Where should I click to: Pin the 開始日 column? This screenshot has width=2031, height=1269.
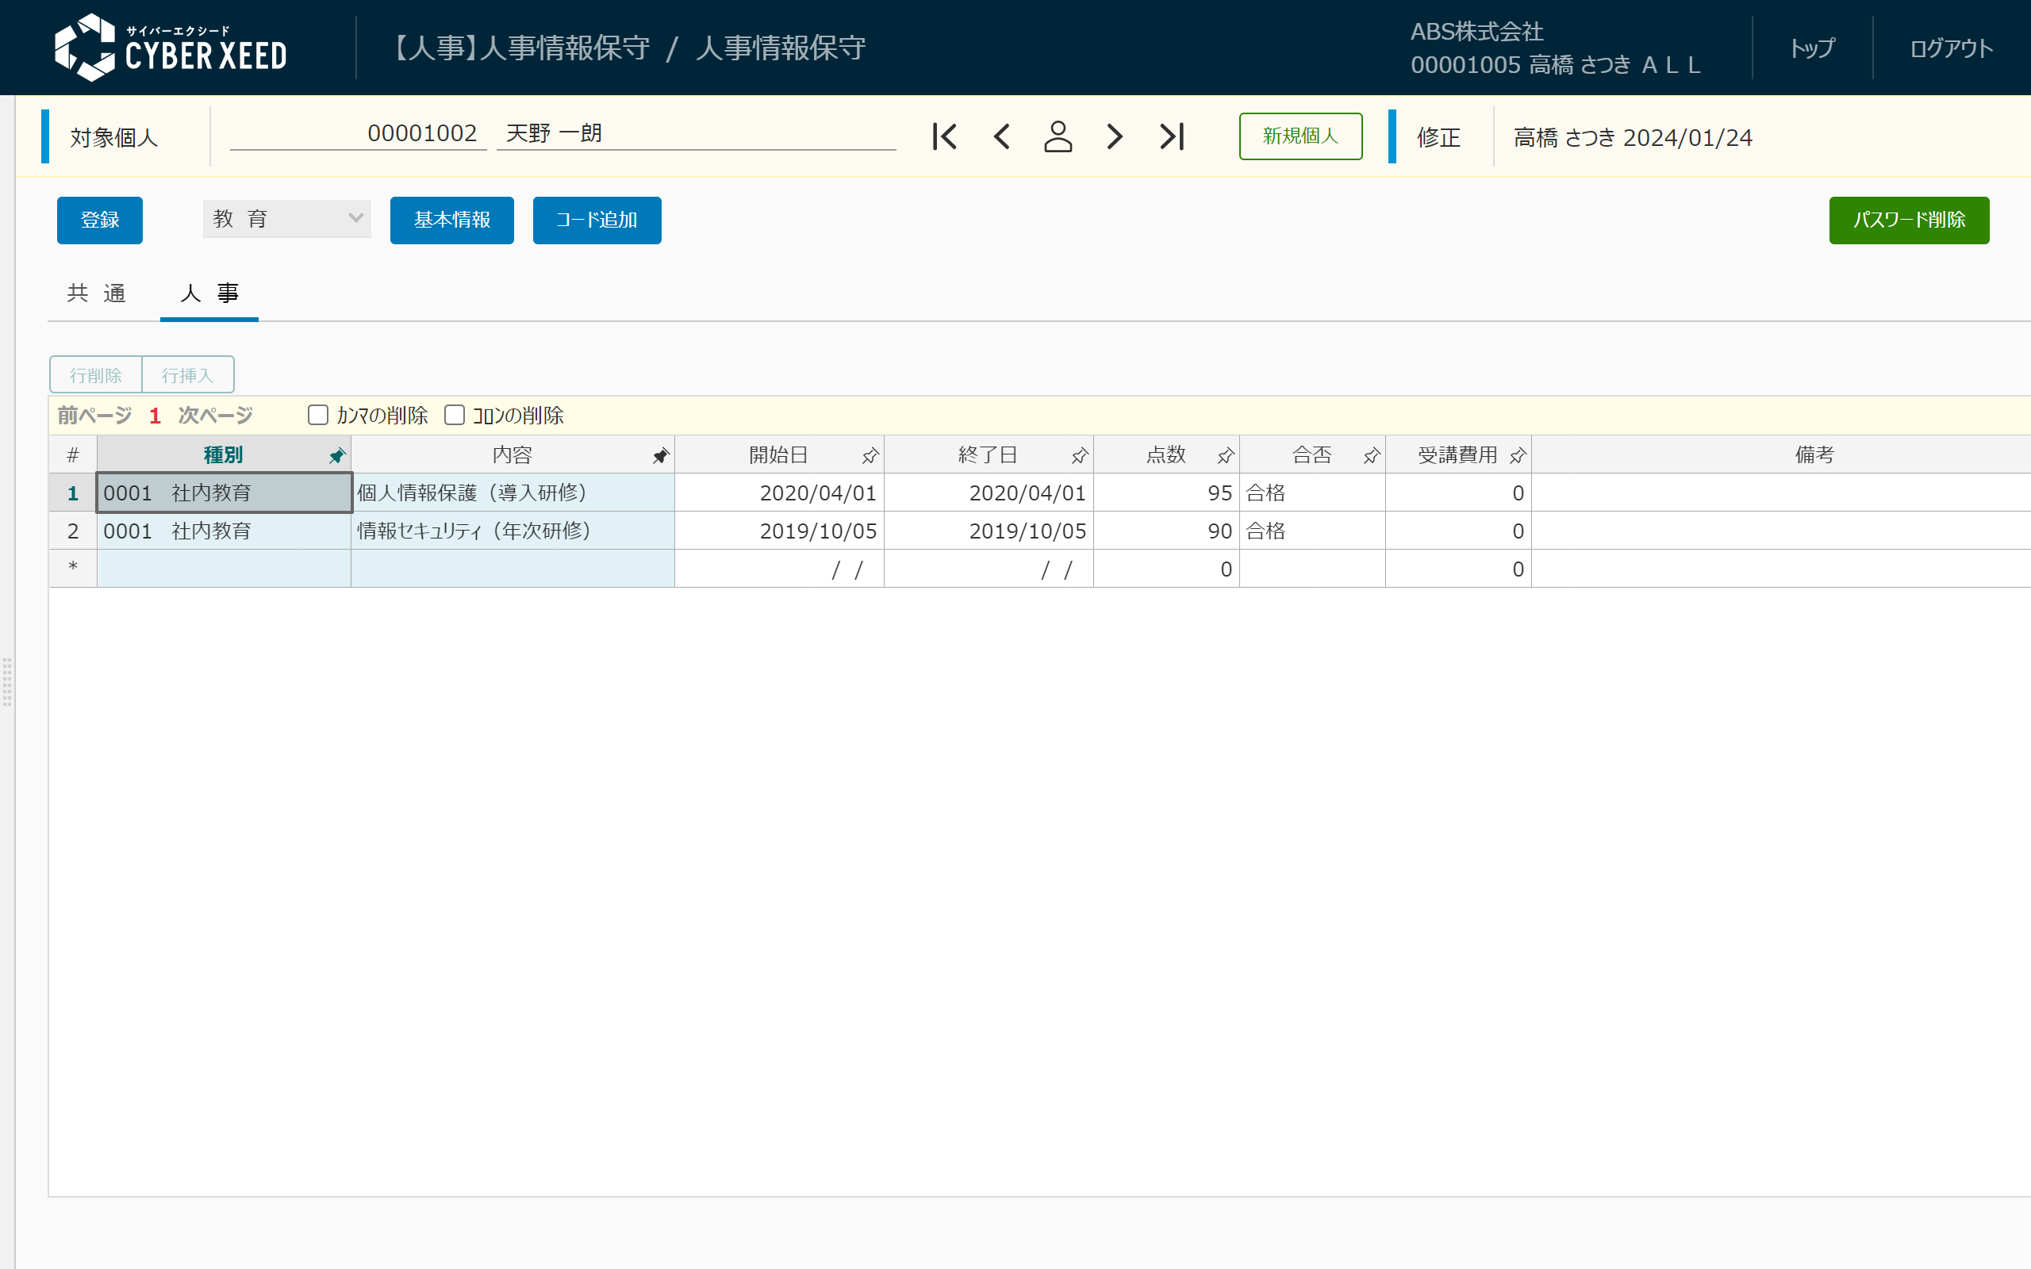click(x=870, y=456)
